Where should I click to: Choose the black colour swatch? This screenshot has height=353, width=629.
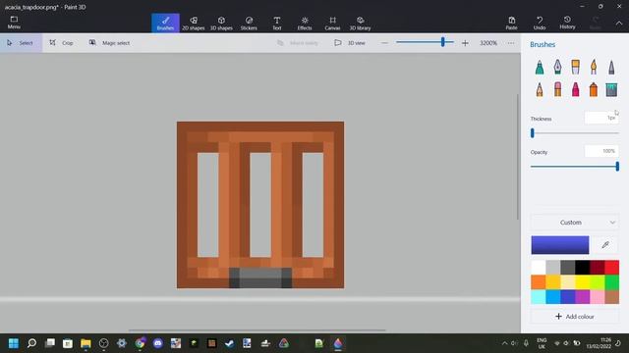(582, 268)
